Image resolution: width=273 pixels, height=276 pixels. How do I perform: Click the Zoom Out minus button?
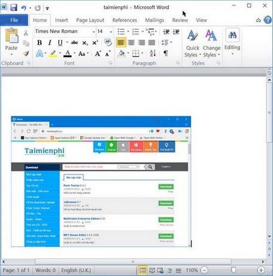click(x=204, y=270)
